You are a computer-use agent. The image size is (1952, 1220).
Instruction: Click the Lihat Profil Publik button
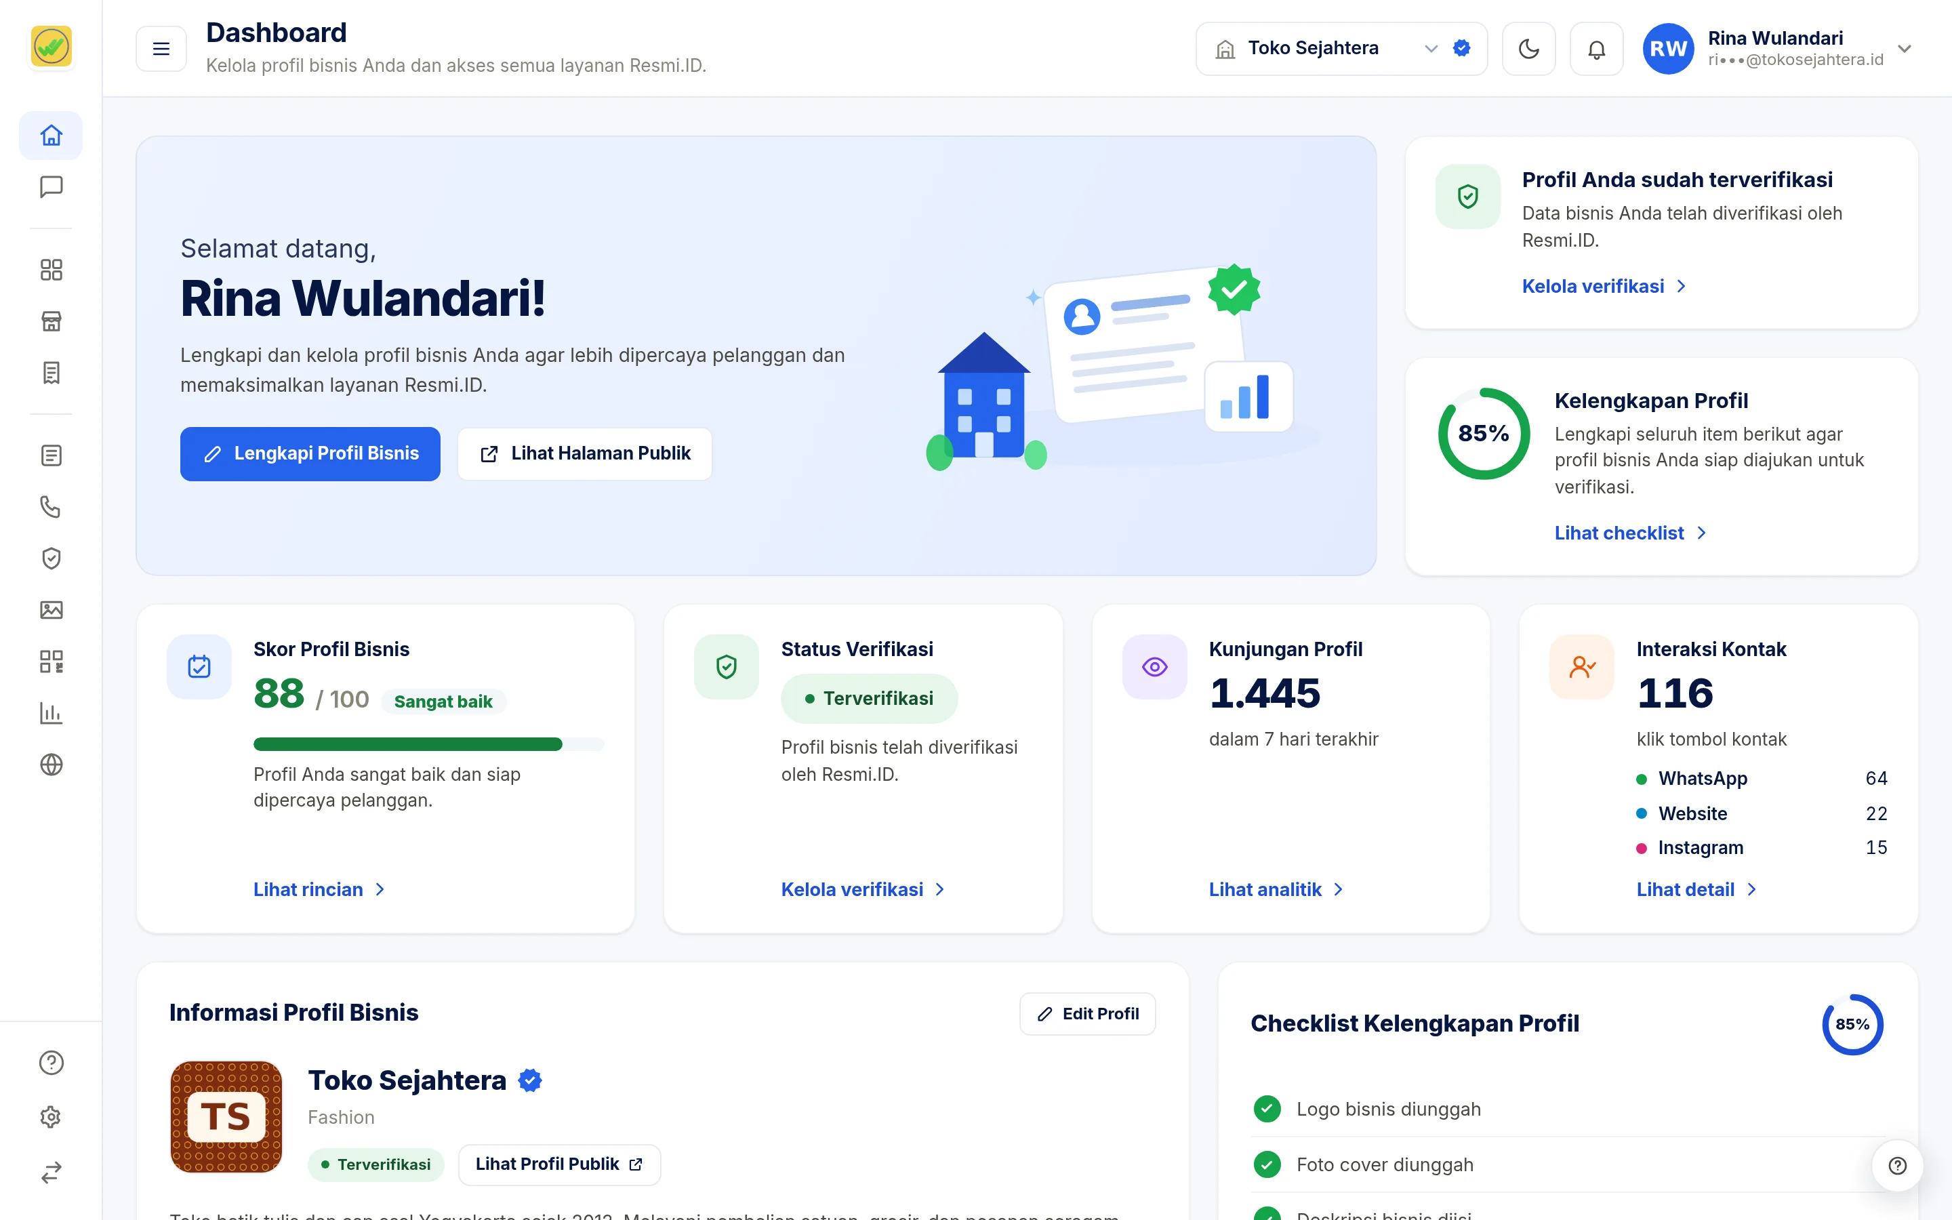click(559, 1164)
